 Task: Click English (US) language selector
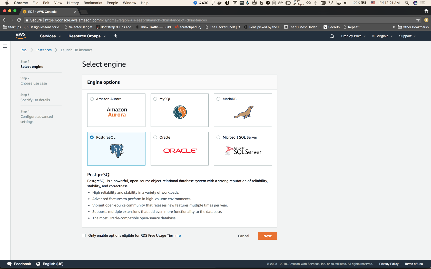[53, 264]
